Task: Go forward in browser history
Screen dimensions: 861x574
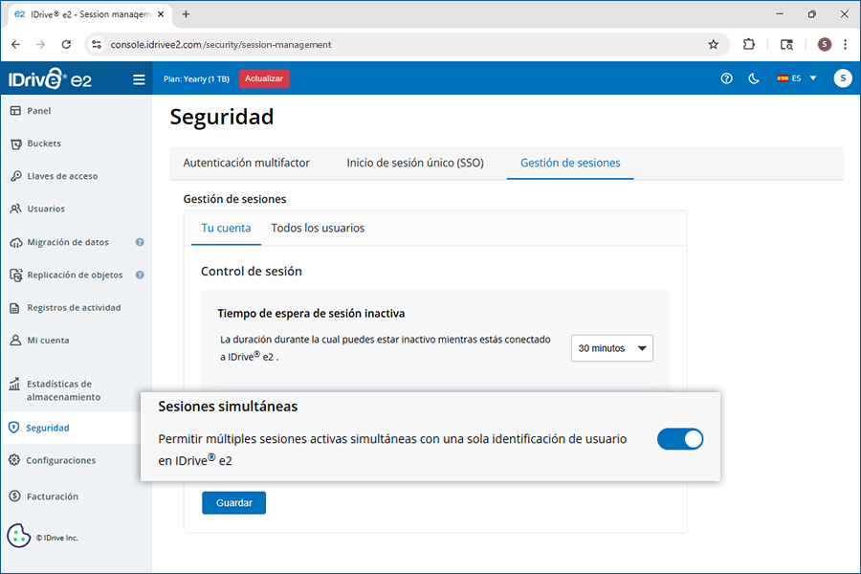Action: tap(40, 45)
